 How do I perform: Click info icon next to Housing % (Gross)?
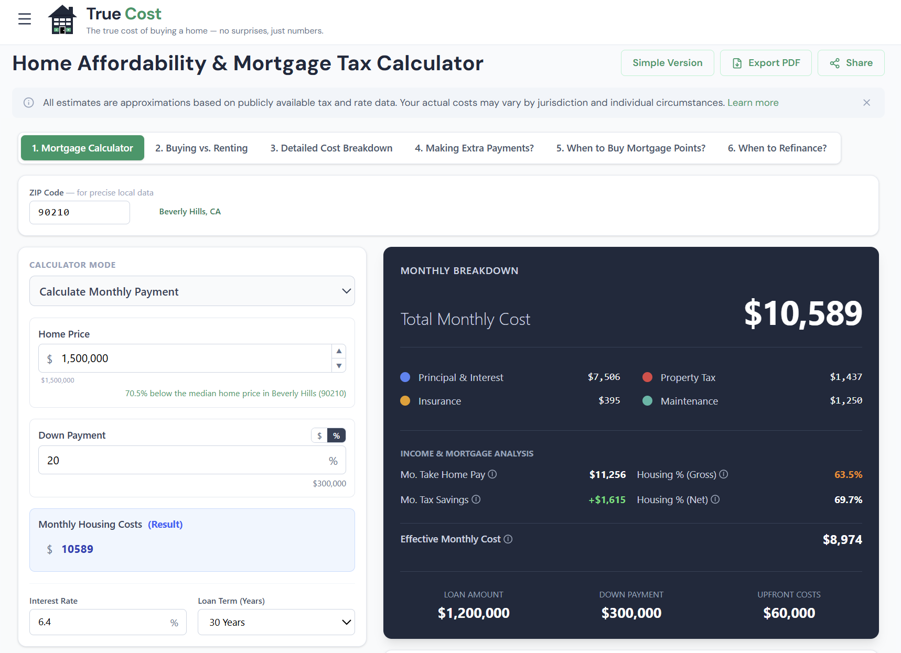point(724,474)
